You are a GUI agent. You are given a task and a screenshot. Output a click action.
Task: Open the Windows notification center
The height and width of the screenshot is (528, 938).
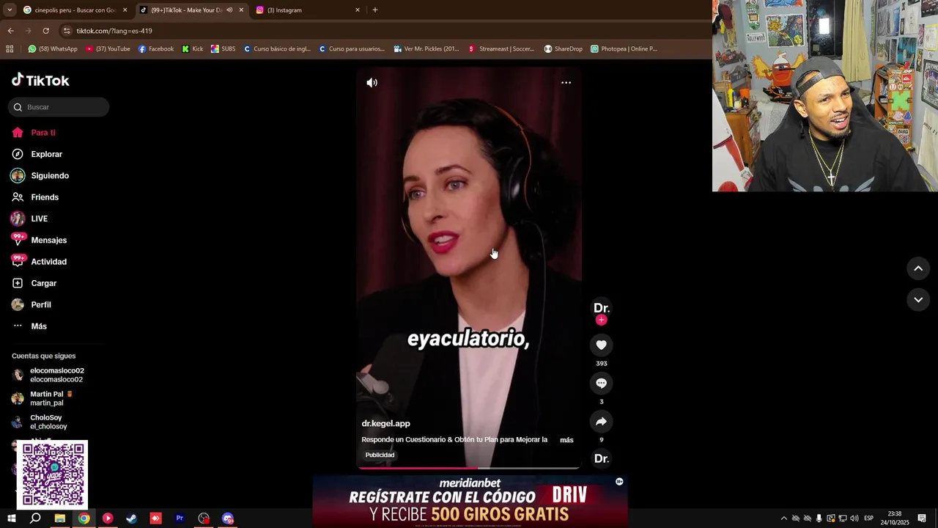(922, 518)
